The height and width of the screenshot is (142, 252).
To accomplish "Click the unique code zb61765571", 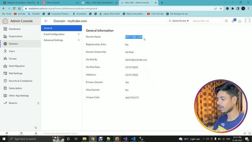I will click(132, 97).
